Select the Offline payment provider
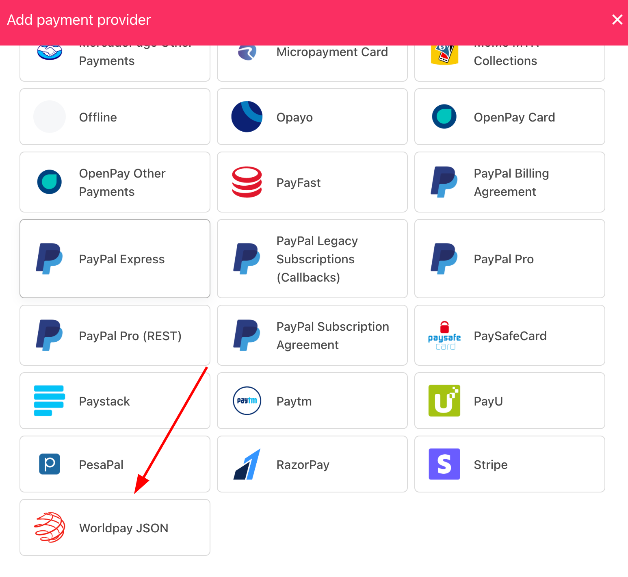The height and width of the screenshot is (577, 628). 115,117
